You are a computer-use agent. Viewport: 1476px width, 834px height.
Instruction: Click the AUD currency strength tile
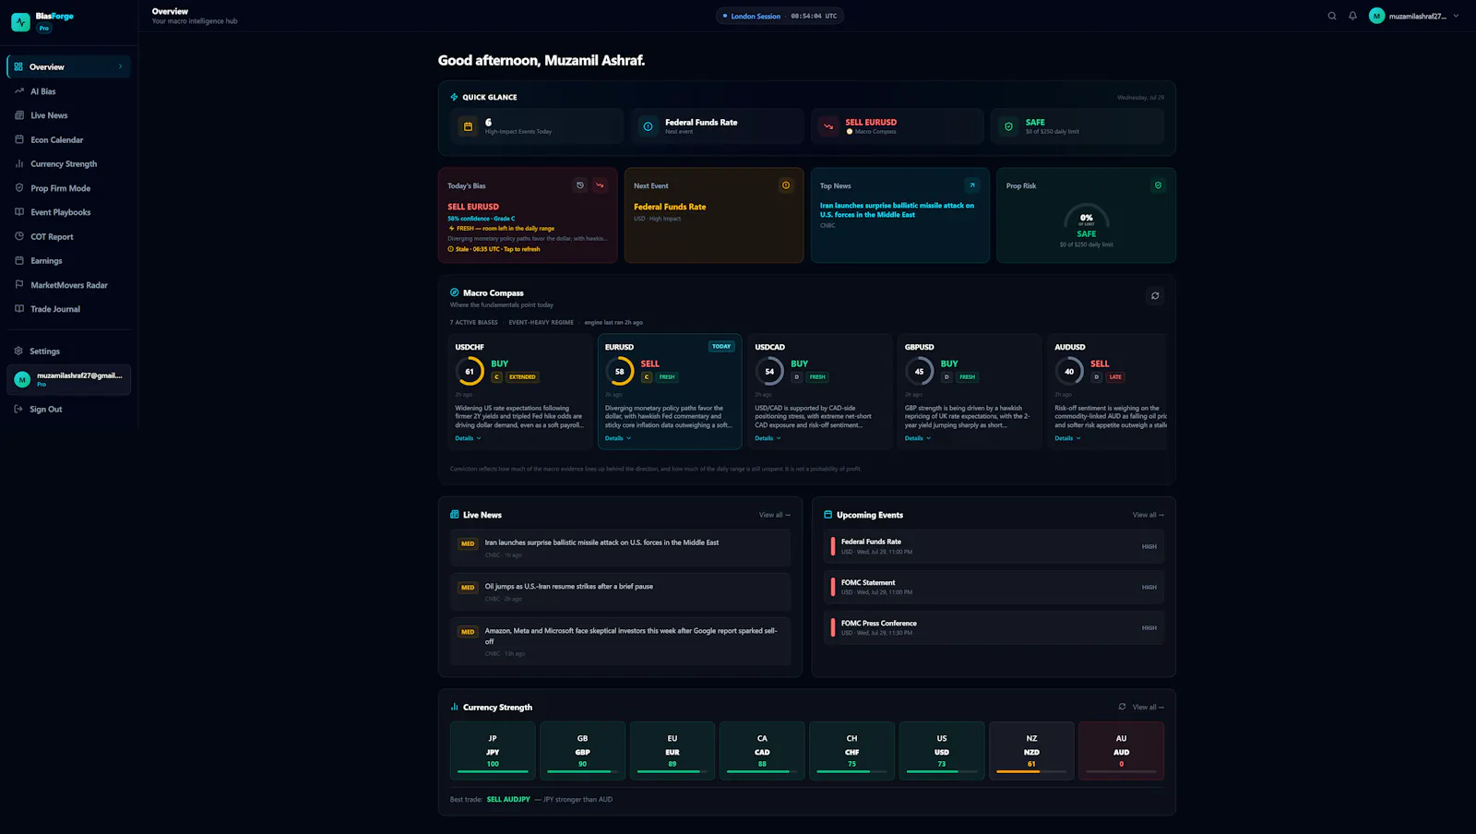point(1121,751)
